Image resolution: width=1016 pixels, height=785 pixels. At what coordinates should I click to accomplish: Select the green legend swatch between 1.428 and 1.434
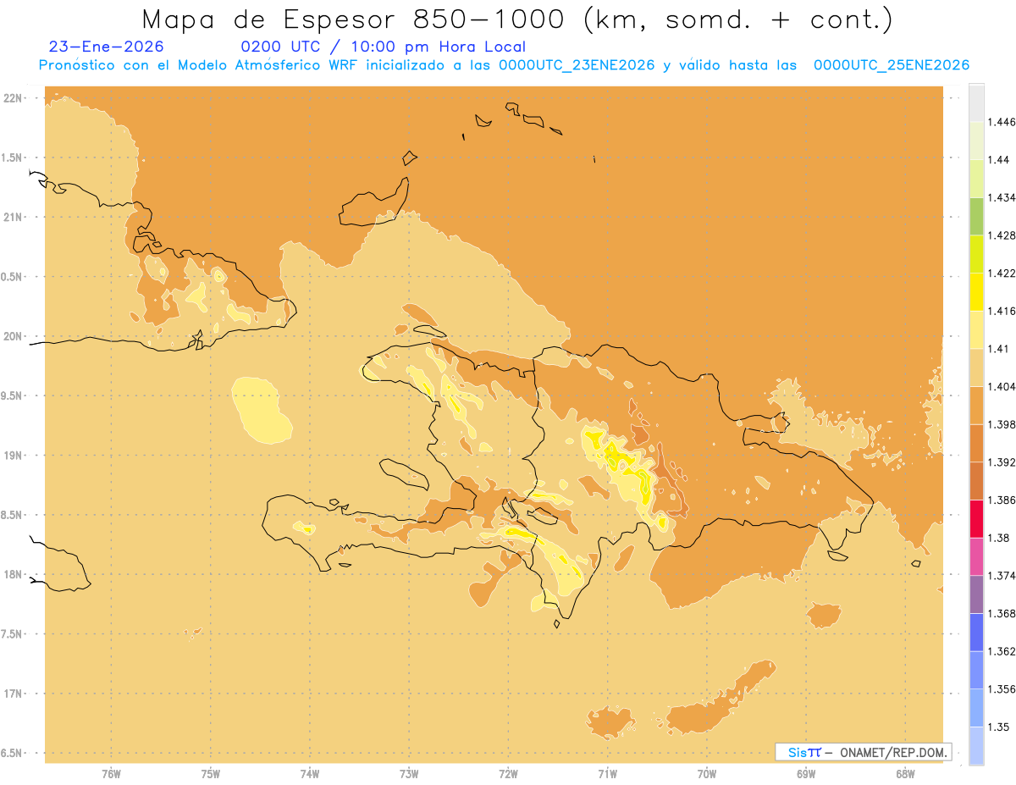click(x=976, y=216)
